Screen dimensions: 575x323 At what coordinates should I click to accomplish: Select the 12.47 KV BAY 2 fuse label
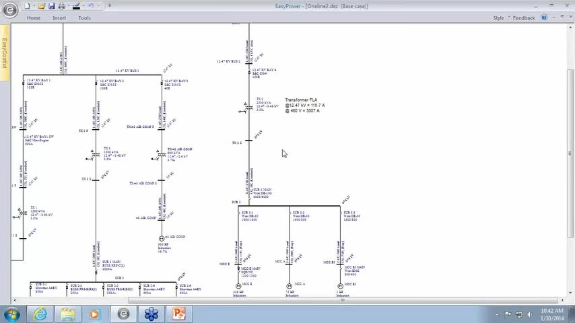[112, 85]
